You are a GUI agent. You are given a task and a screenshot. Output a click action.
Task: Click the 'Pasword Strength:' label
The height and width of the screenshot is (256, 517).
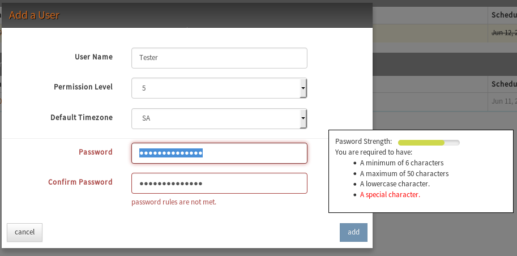[364, 142]
